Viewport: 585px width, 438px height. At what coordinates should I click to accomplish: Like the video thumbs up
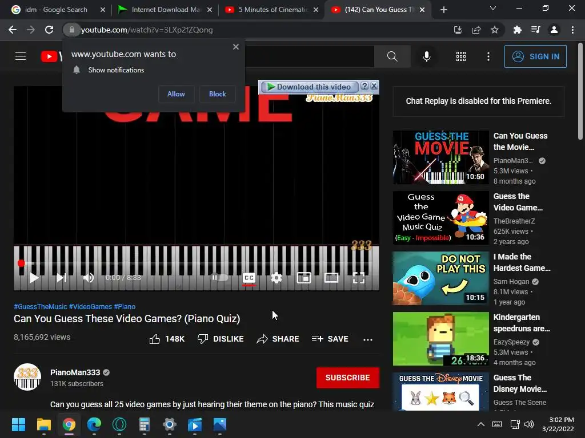click(x=167, y=339)
